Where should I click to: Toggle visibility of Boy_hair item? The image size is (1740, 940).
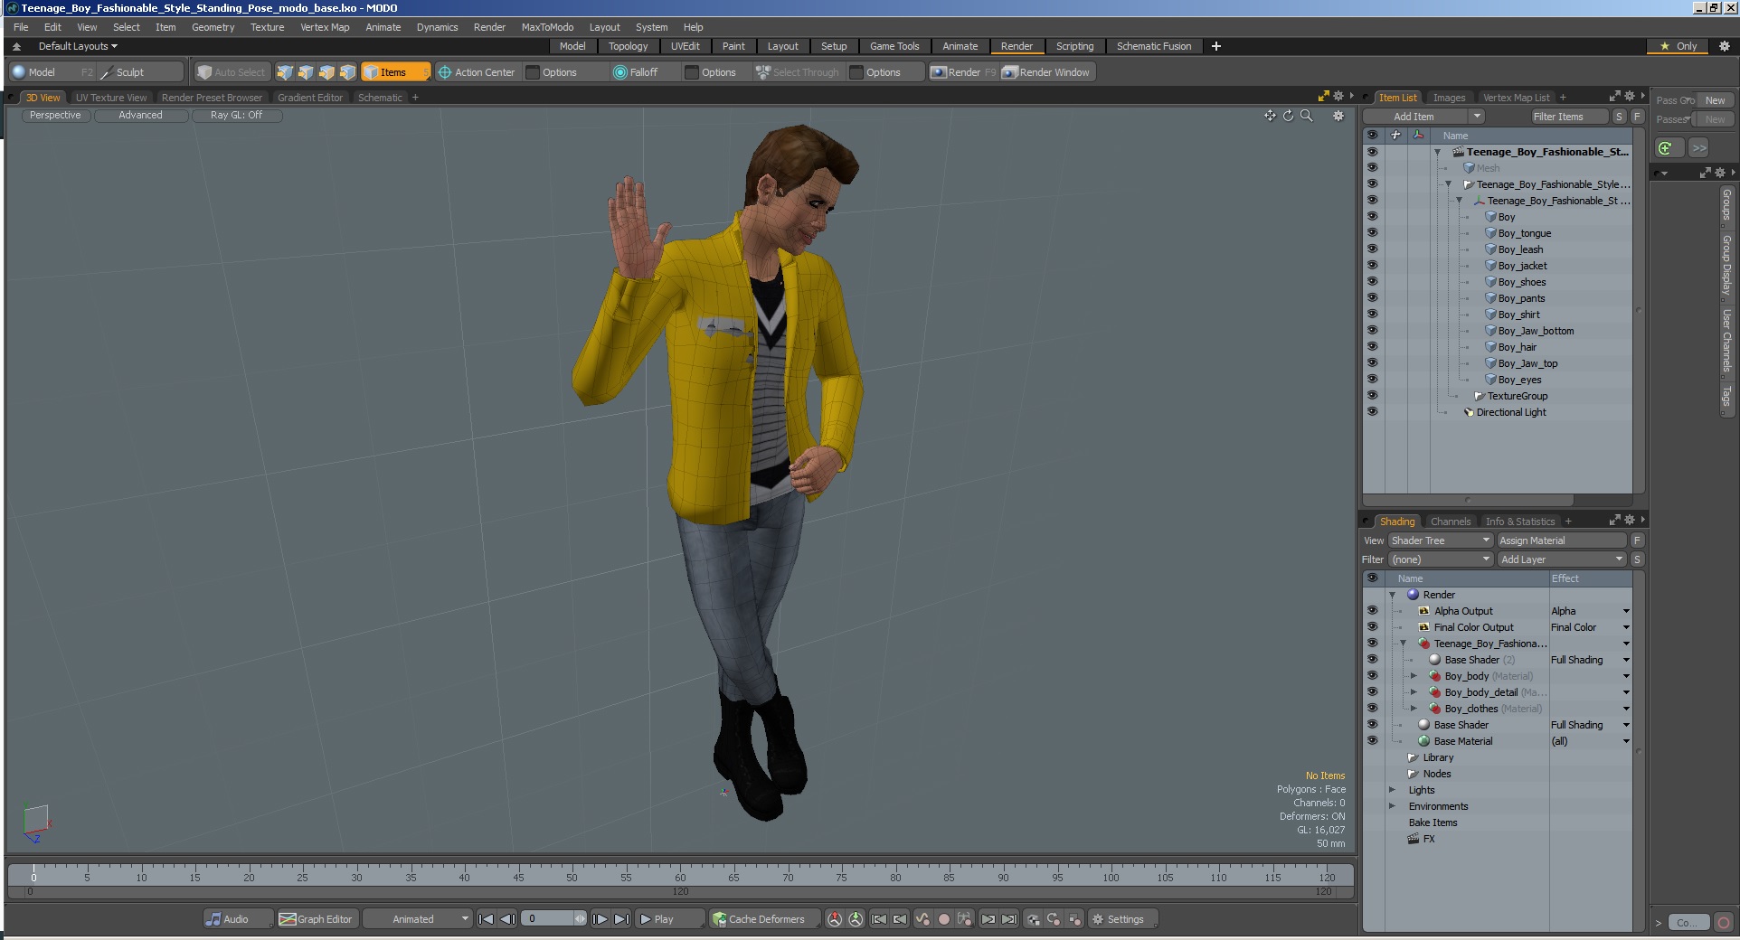[1372, 347]
